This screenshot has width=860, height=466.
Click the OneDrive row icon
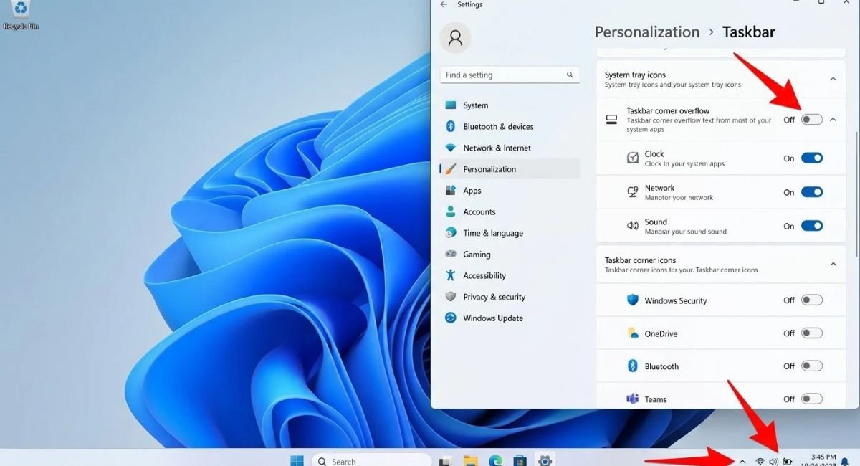pyautogui.click(x=633, y=333)
